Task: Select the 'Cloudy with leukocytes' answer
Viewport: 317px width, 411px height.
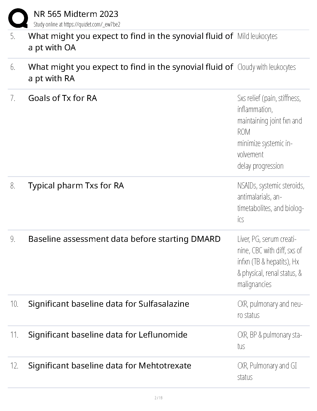Action: tap(266, 67)
